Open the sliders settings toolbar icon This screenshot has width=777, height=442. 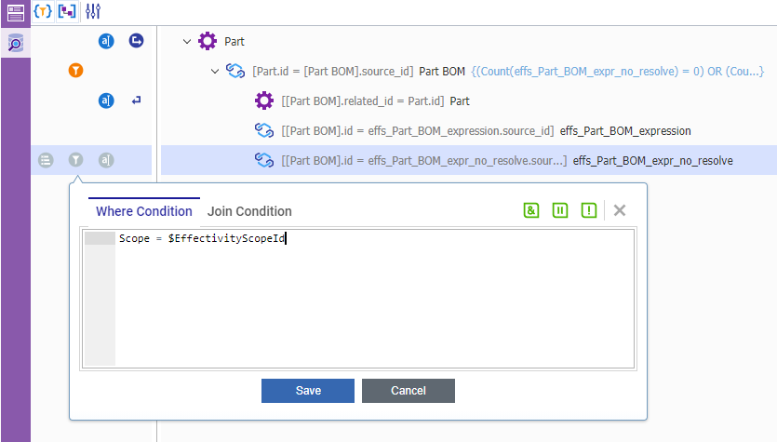[93, 11]
